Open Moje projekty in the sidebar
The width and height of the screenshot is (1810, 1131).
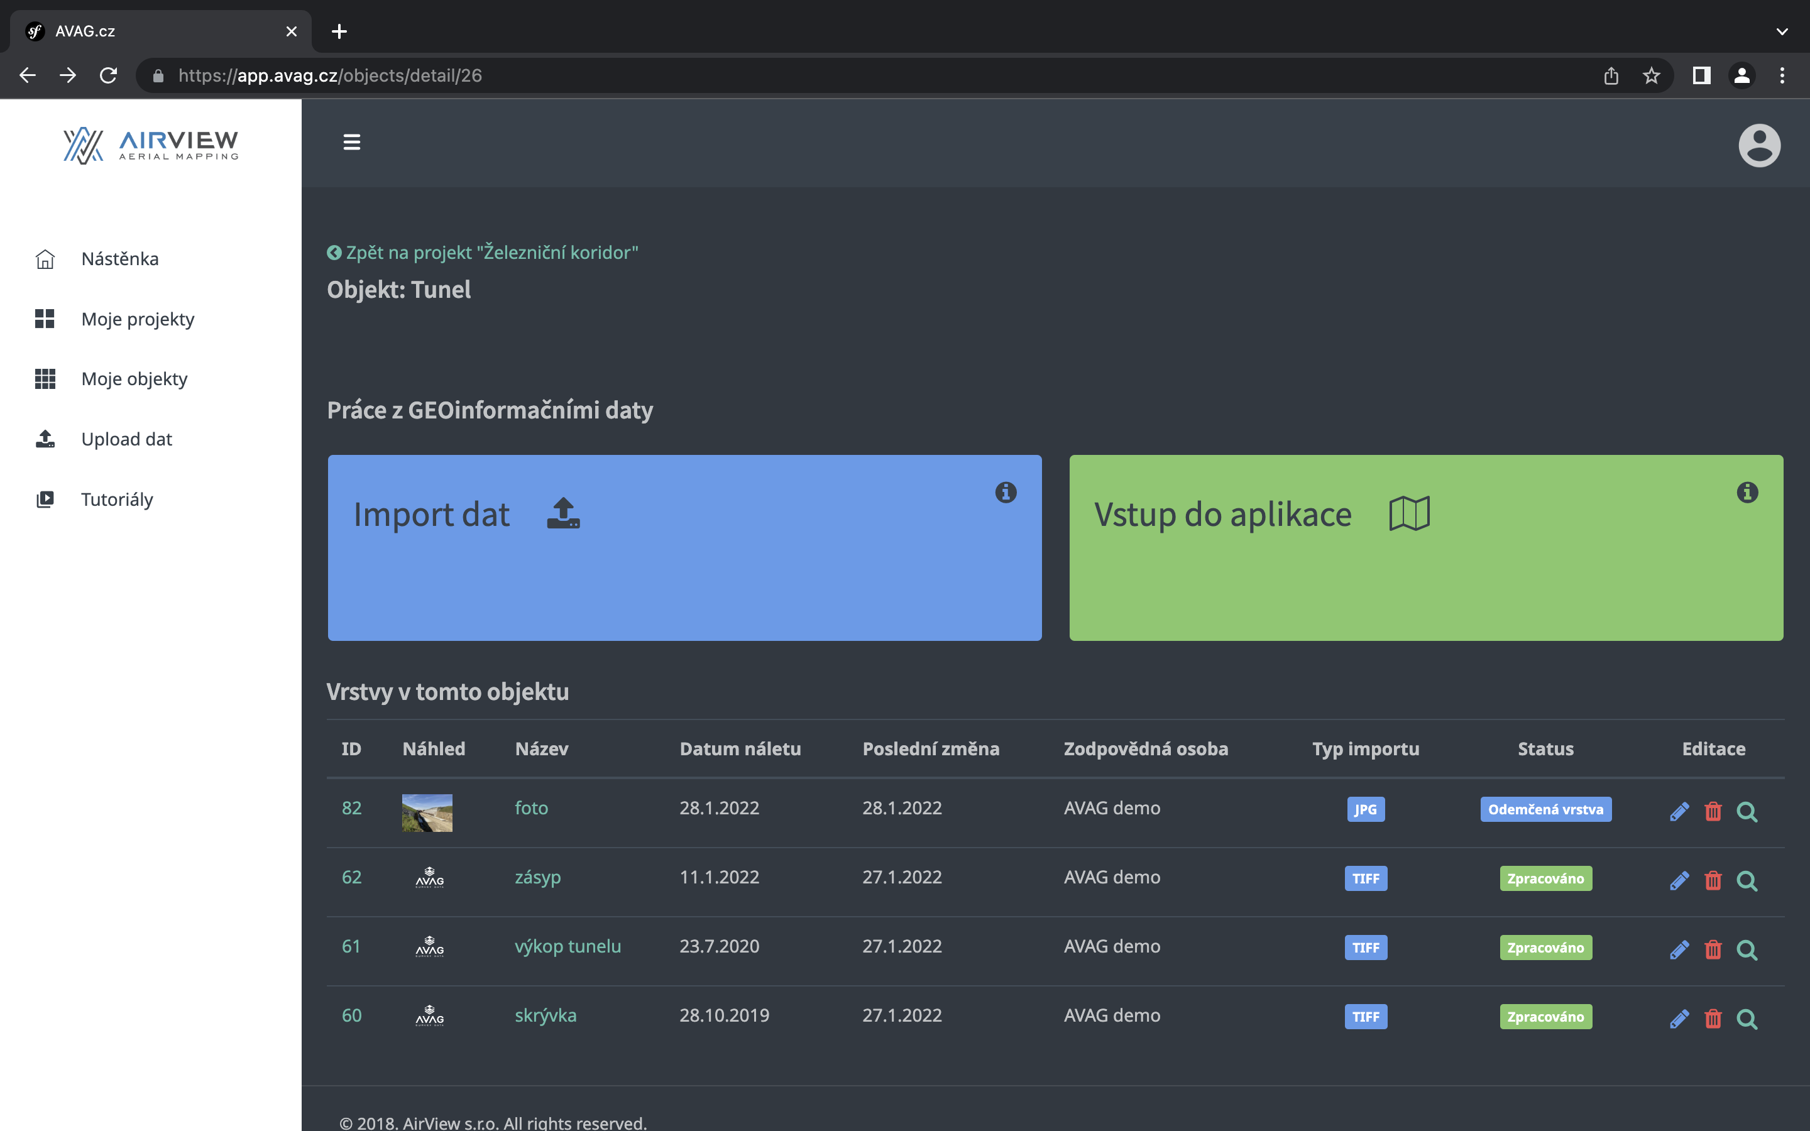[138, 319]
